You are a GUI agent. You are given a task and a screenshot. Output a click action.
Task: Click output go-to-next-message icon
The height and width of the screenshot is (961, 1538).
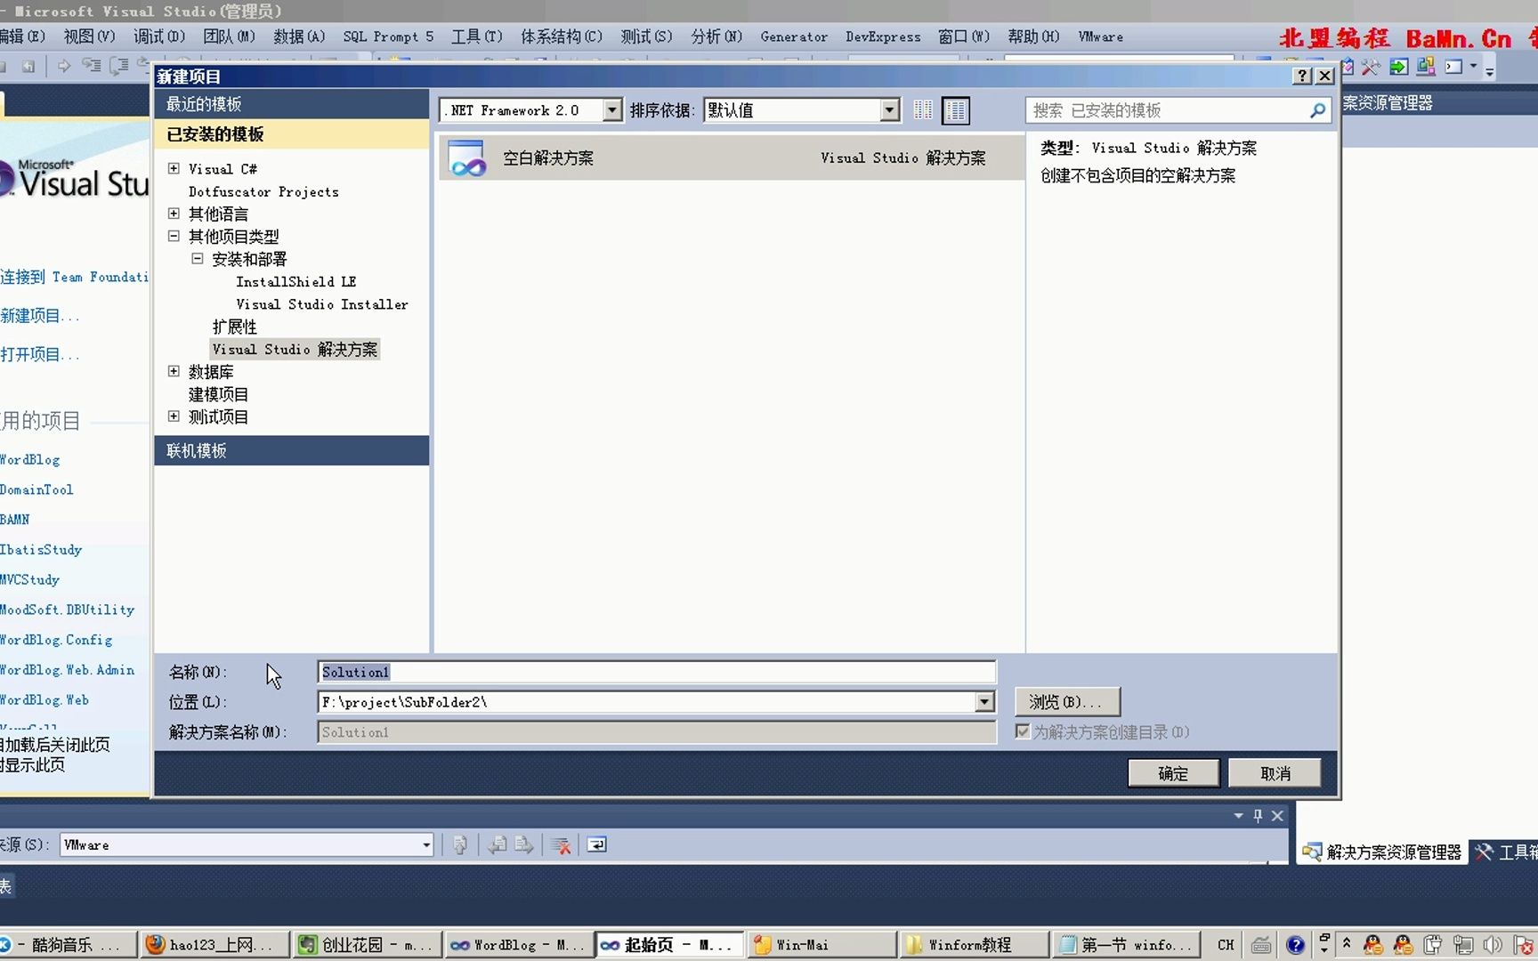pos(524,845)
